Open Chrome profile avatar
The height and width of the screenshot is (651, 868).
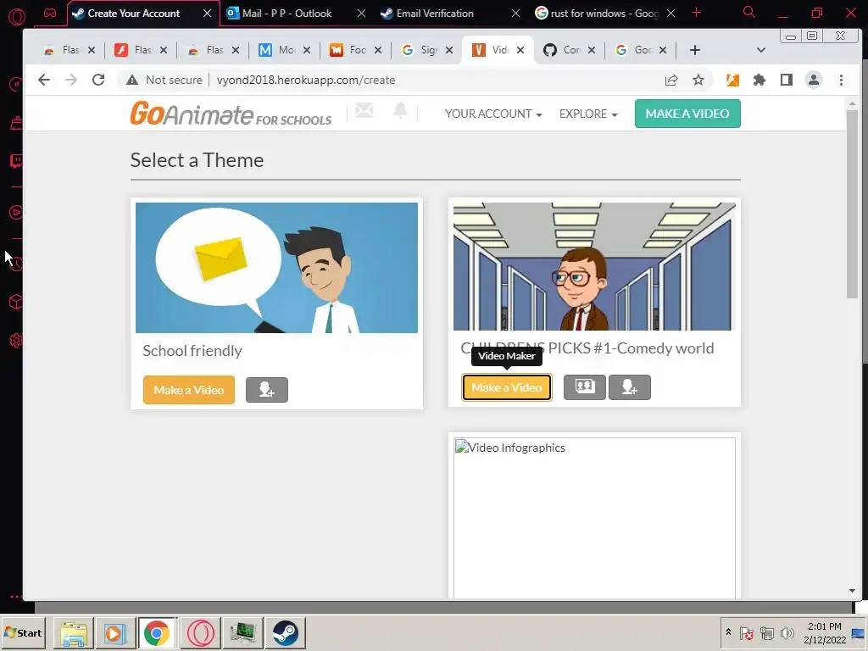click(814, 80)
